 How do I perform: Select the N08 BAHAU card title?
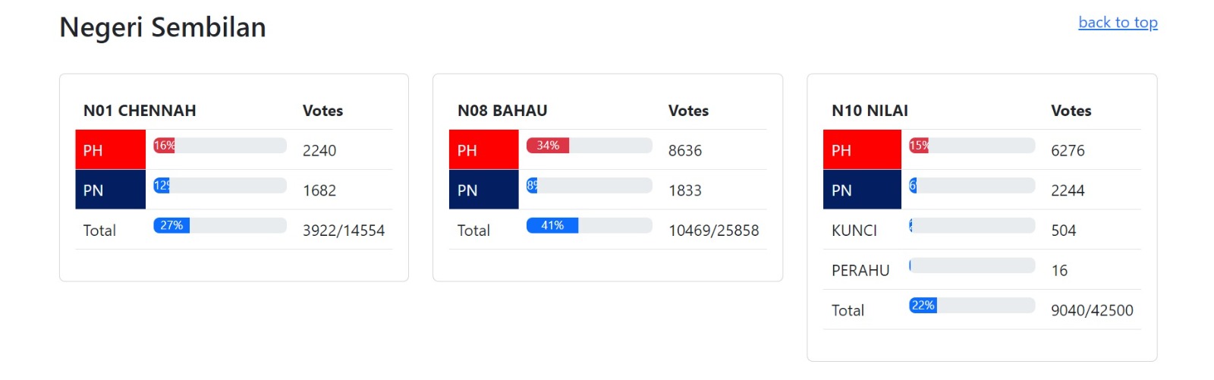click(502, 111)
